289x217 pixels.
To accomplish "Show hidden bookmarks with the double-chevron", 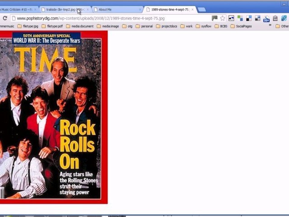I will pyautogui.click(x=270, y=25).
